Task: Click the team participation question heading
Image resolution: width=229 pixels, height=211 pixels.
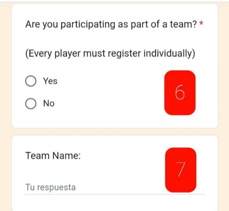Action: [111, 25]
